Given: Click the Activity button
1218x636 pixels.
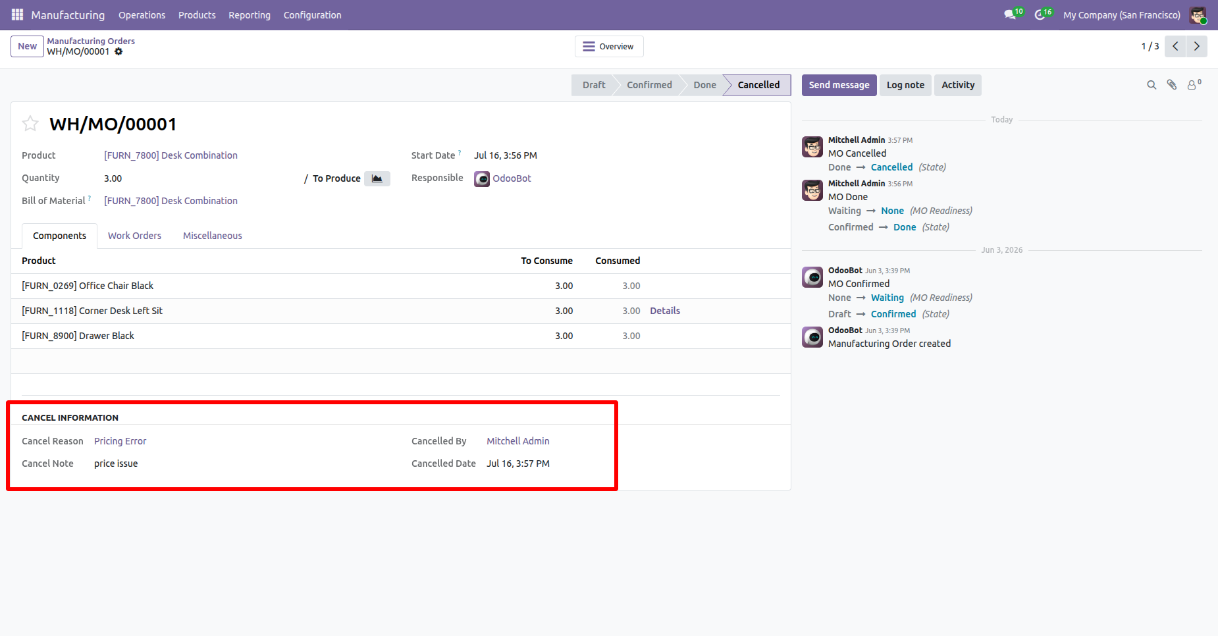Looking at the screenshot, I should point(958,85).
